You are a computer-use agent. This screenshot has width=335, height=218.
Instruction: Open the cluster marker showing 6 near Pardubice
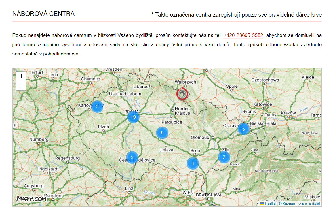[x=162, y=133]
